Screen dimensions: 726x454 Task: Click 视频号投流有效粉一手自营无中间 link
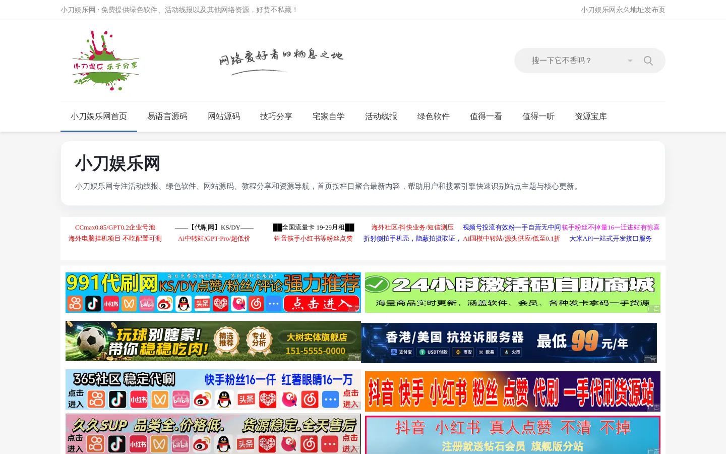pyautogui.click(x=512, y=228)
